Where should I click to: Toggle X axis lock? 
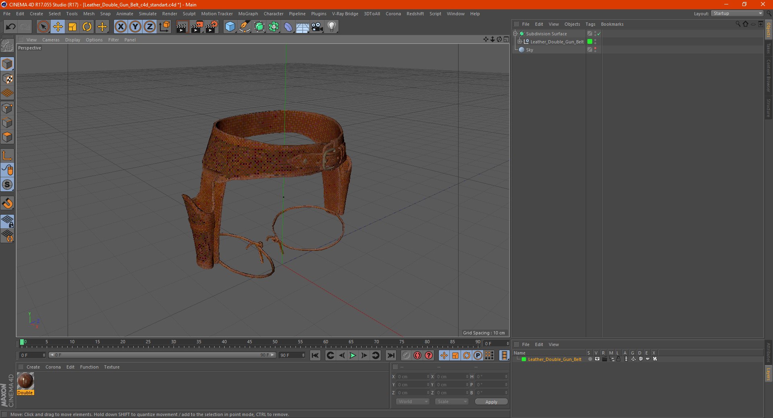120,27
